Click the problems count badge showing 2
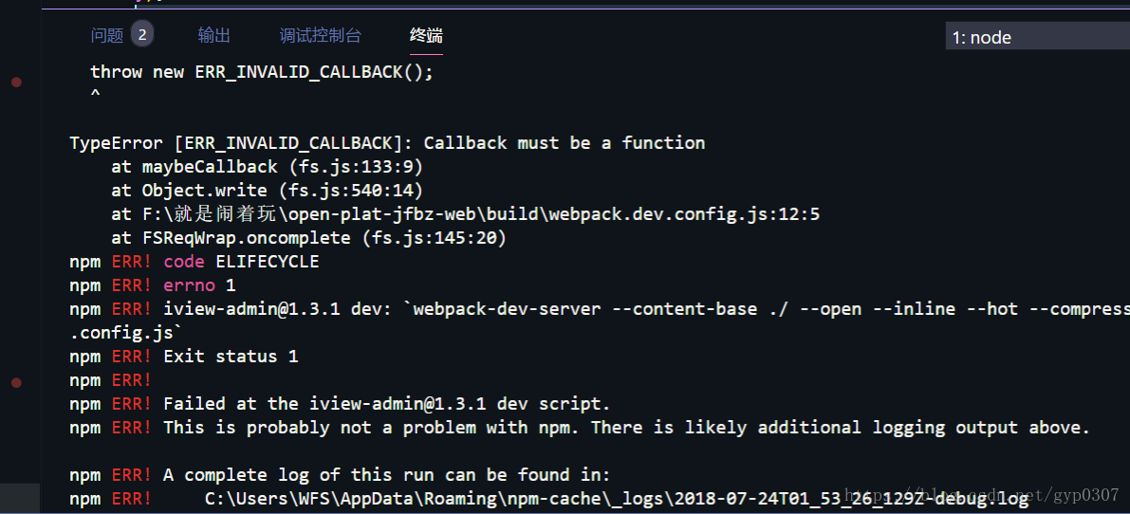The height and width of the screenshot is (514, 1130). [x=142, y=34]
